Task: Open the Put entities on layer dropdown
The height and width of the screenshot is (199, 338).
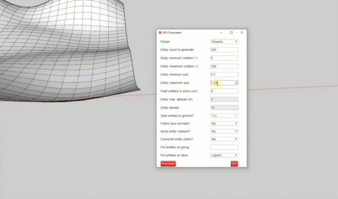Action: point(224,155)
